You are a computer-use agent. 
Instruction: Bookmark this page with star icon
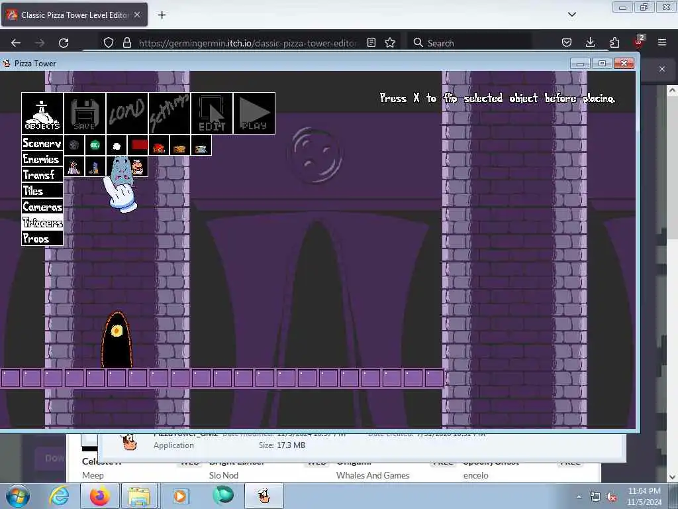[x=390, y=43]
